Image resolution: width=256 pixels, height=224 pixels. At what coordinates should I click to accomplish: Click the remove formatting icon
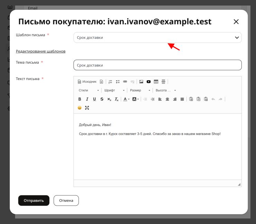[117, 99]
